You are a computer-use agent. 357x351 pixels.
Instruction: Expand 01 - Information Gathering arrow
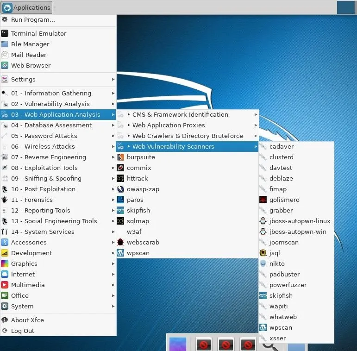pos(113,93)
